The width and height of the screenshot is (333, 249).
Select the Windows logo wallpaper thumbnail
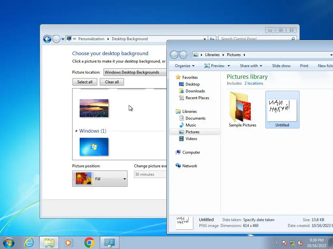[94, 147]
